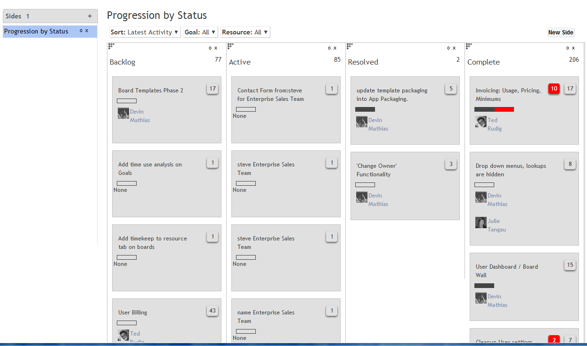Click the red 10 badge on the Invoicing card
Image resolution: width=587 pixels, height=346 pixels.
coord(554,89)
